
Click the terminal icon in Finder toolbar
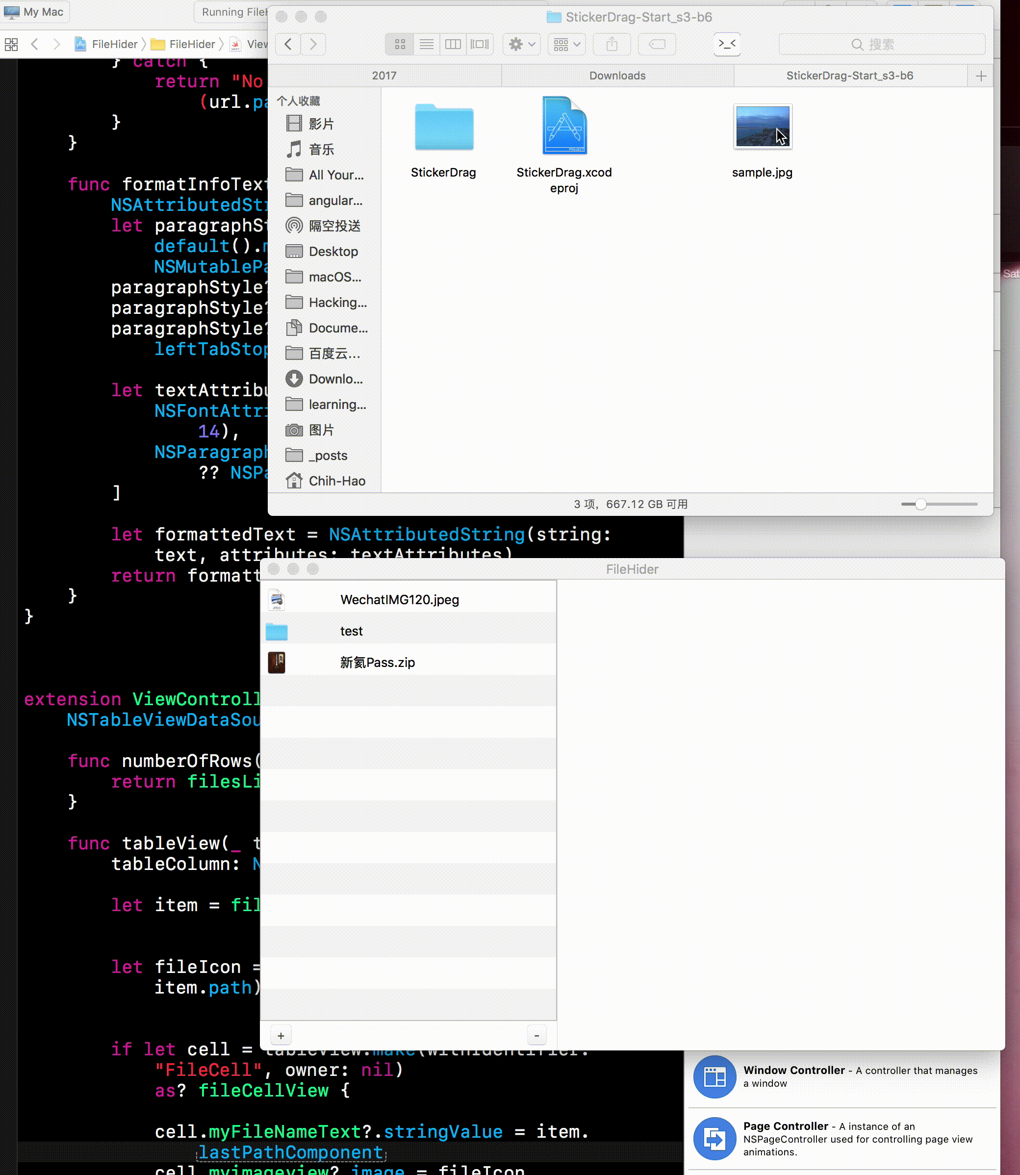[x=727, y=45]
